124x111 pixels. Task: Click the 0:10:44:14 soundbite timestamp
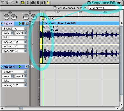(x=51, y=27)
